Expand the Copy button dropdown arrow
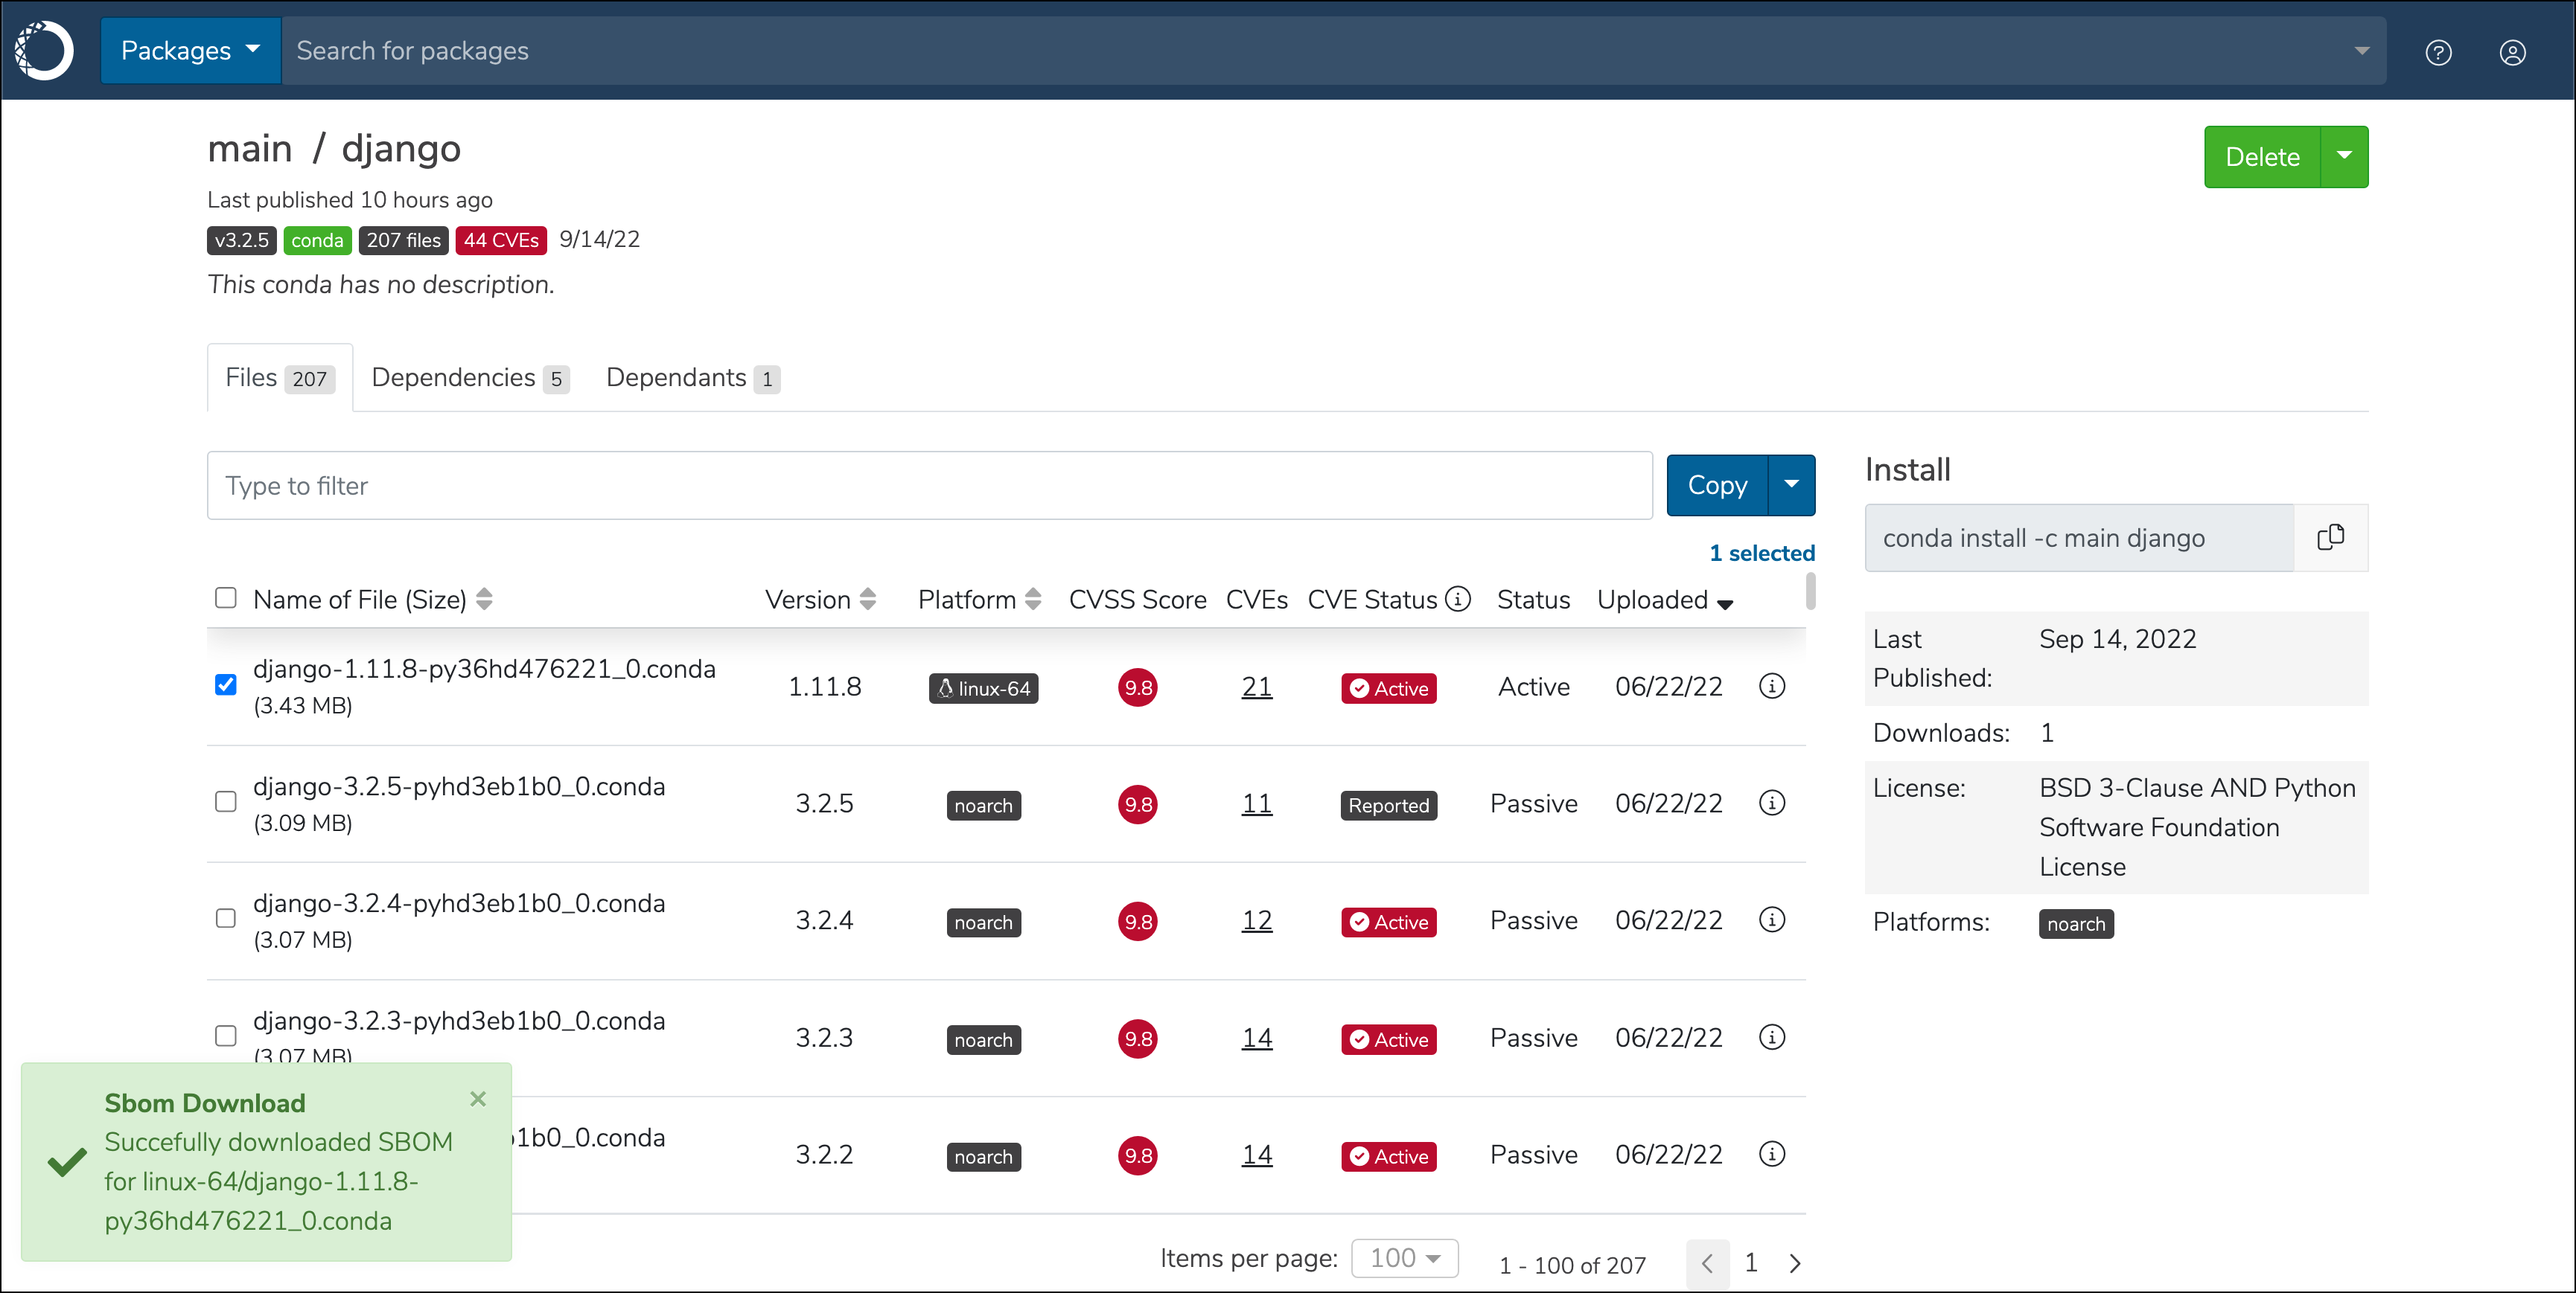This screenshot has width=2576, height=1293. pyautogui.click(x=1792, y=484)
